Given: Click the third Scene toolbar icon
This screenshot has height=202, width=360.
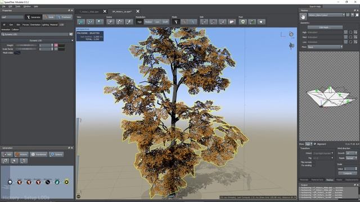Looking at the screenshot, I should click(129, 22).
